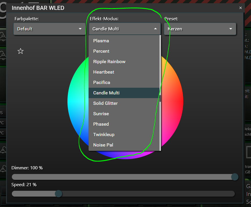The width and height of the screenshot is (251, 207).
Task: Click the Speed: 21 % label
Action: click(24, 185)
